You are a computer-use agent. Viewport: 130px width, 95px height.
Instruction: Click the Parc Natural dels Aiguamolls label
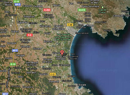[x=63, y=37]
